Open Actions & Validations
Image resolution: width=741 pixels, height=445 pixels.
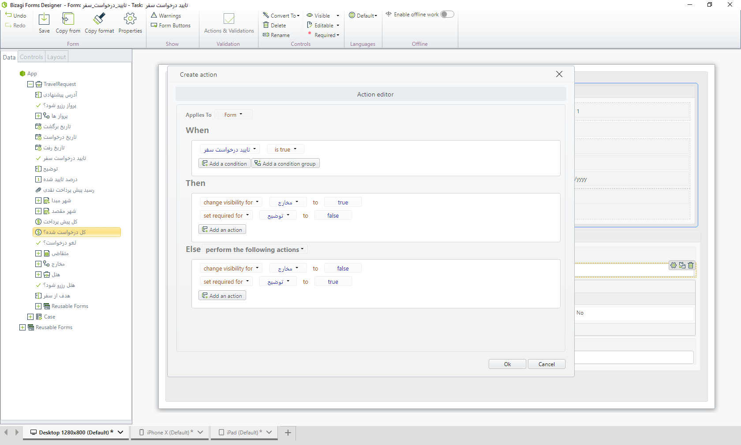pyautogui.click(x=229, y=23)
